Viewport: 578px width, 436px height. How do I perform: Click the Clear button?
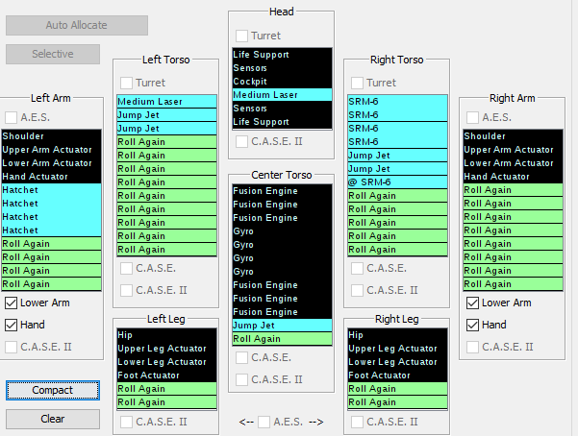tap(53, 419)
